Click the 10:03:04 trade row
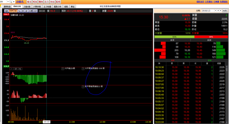This screenshot has width=229, height=124. pos(190,122)
